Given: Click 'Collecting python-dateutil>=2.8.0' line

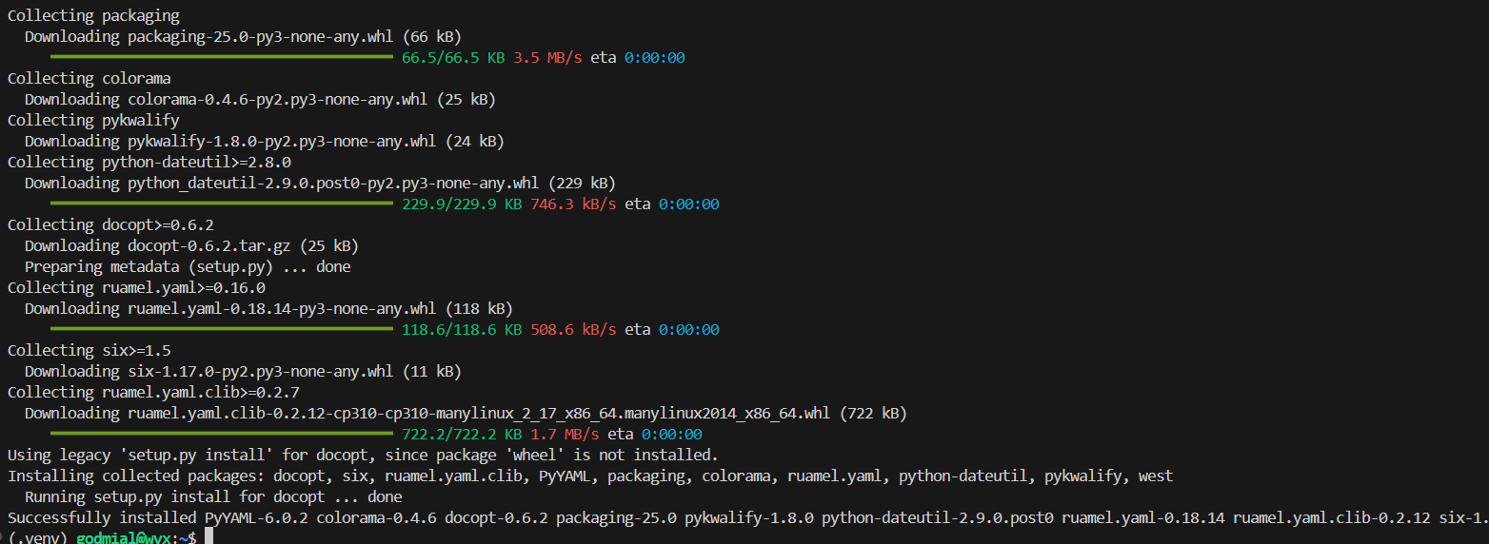Looking at the screenshot, I should [149, 163].
